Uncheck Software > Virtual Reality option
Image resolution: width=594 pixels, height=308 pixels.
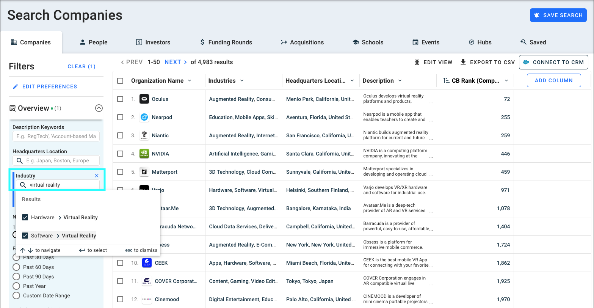pos(25,236)
